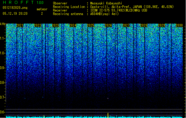This screenshot has height=118, width=186.
Task: Click the meteor label
Action: tap(42, 9)
